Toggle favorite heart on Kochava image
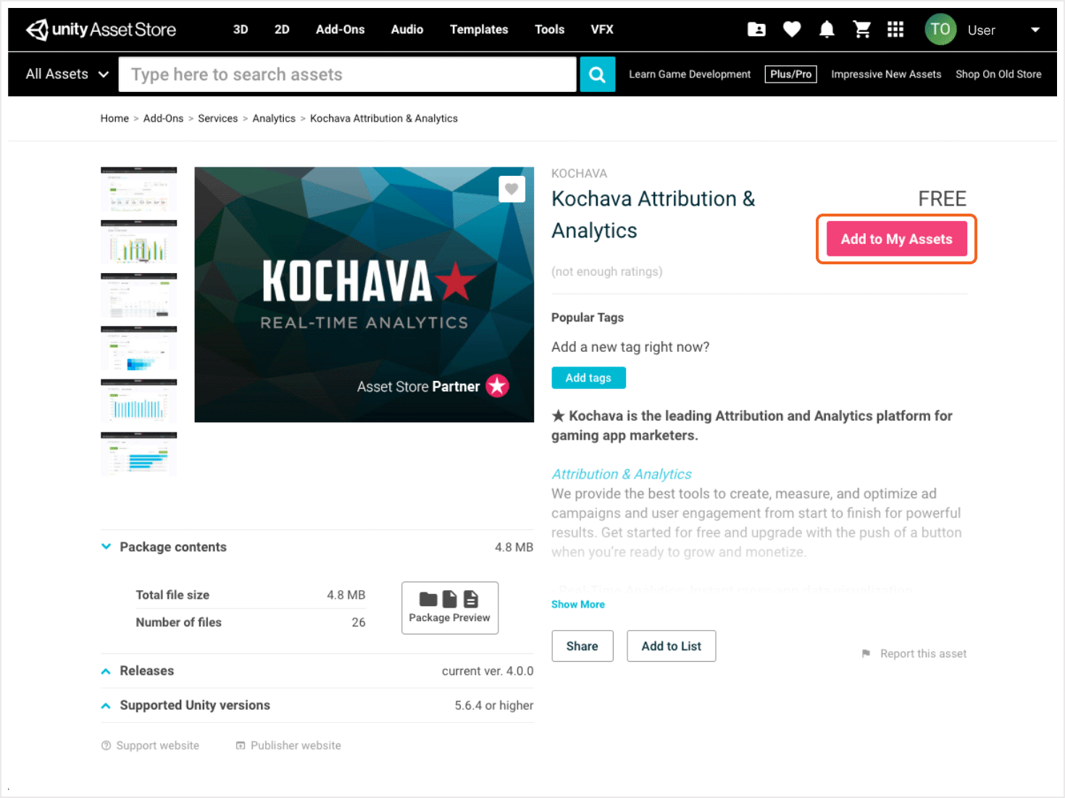The width and height of the screenshot is (1065, 798). point(511,189)
